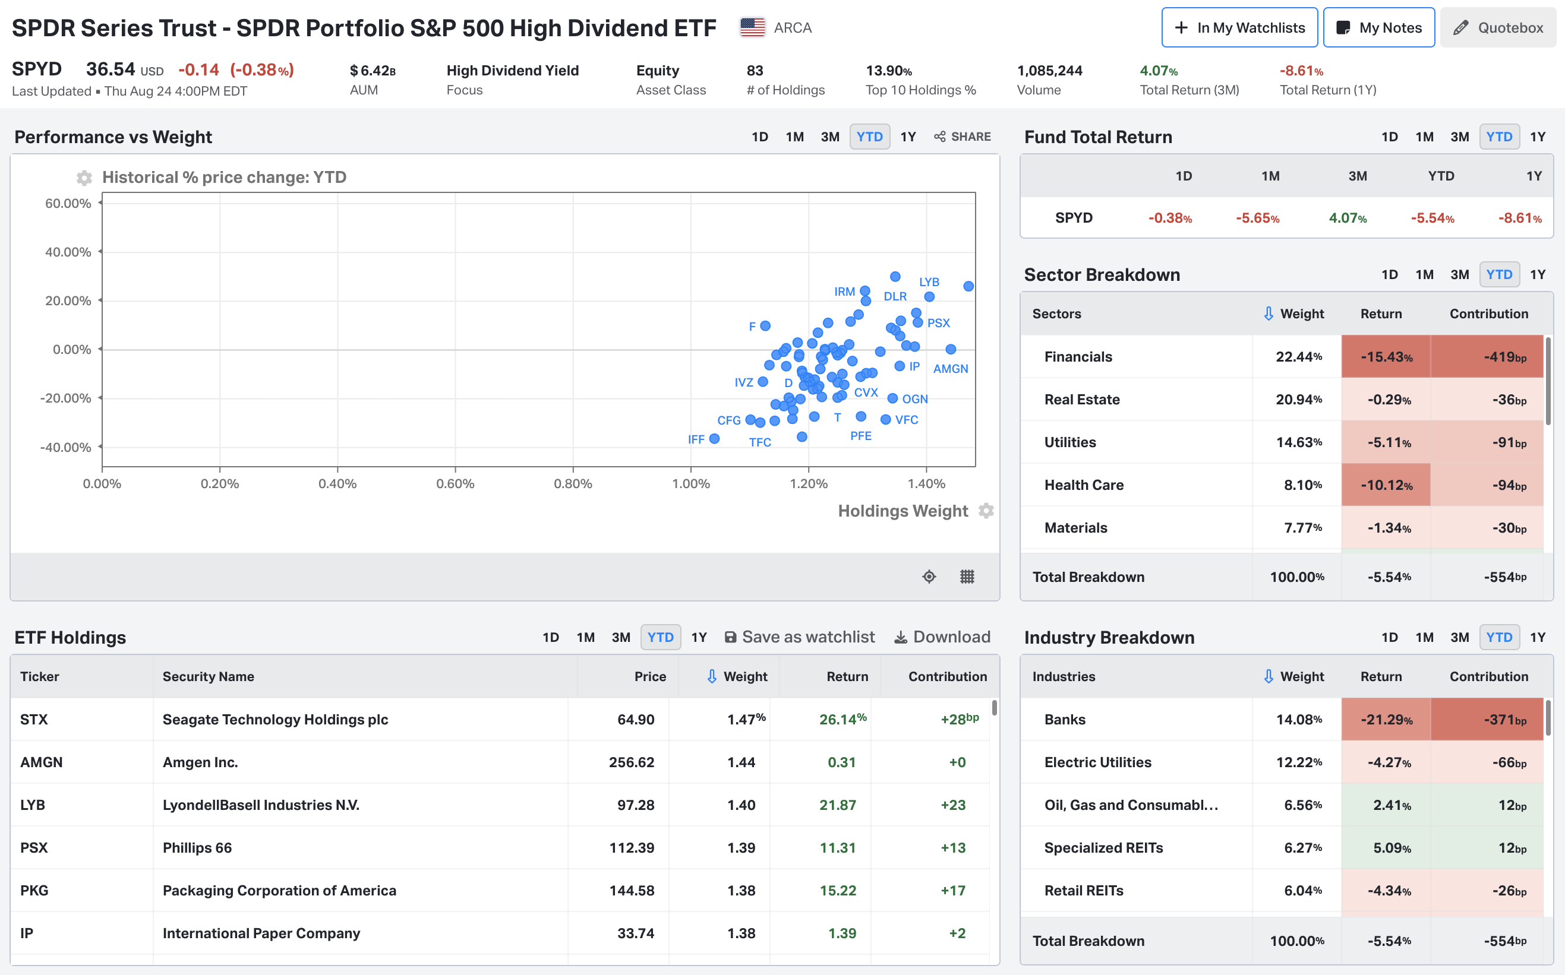Sort Sector Breakdown by Return header

click(1381, 314)
